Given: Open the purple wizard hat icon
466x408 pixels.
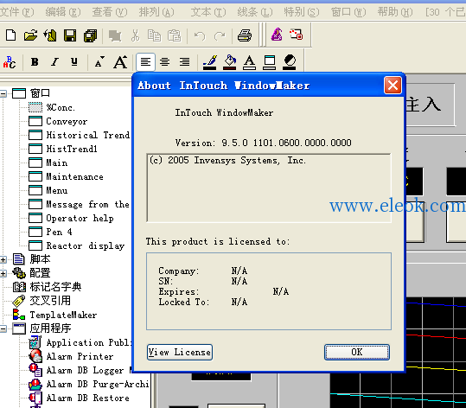Looking at the screenshot, I should [x=277, y=35].
